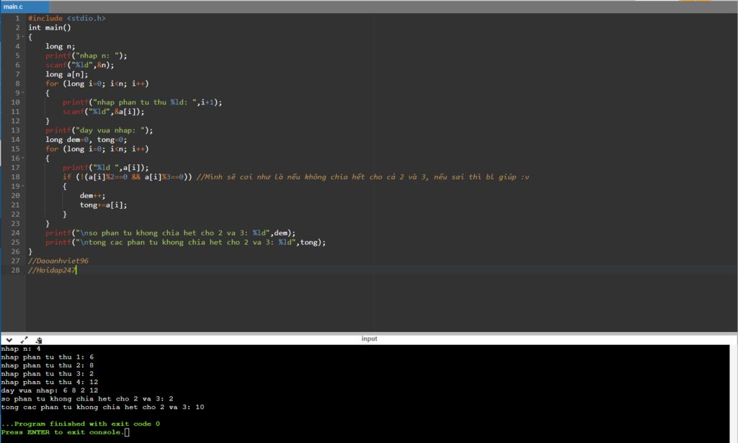Image resolution: width=738 pixels, height=443 pixels.
Task: Click 'Program finished with exit code 0' message
Action: pos(81,424)
